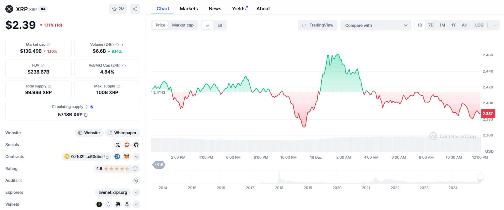Viewport: 504px width, 210px height.
Task: Show the Market cap info tooltip
Action: click(49, 44)
